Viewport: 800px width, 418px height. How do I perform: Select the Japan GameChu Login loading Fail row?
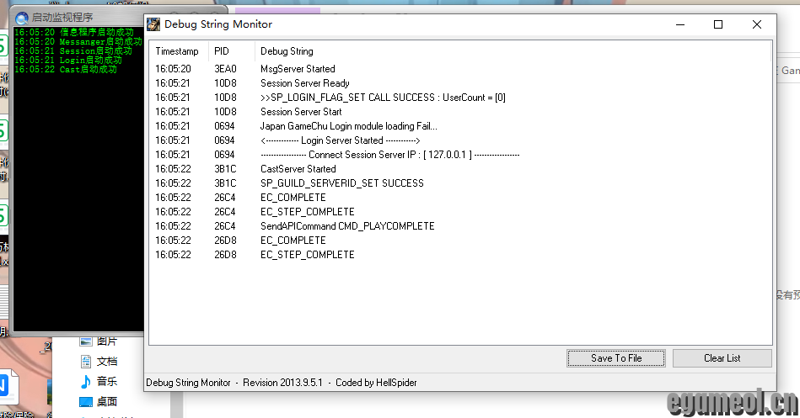[x=348, y=126]
